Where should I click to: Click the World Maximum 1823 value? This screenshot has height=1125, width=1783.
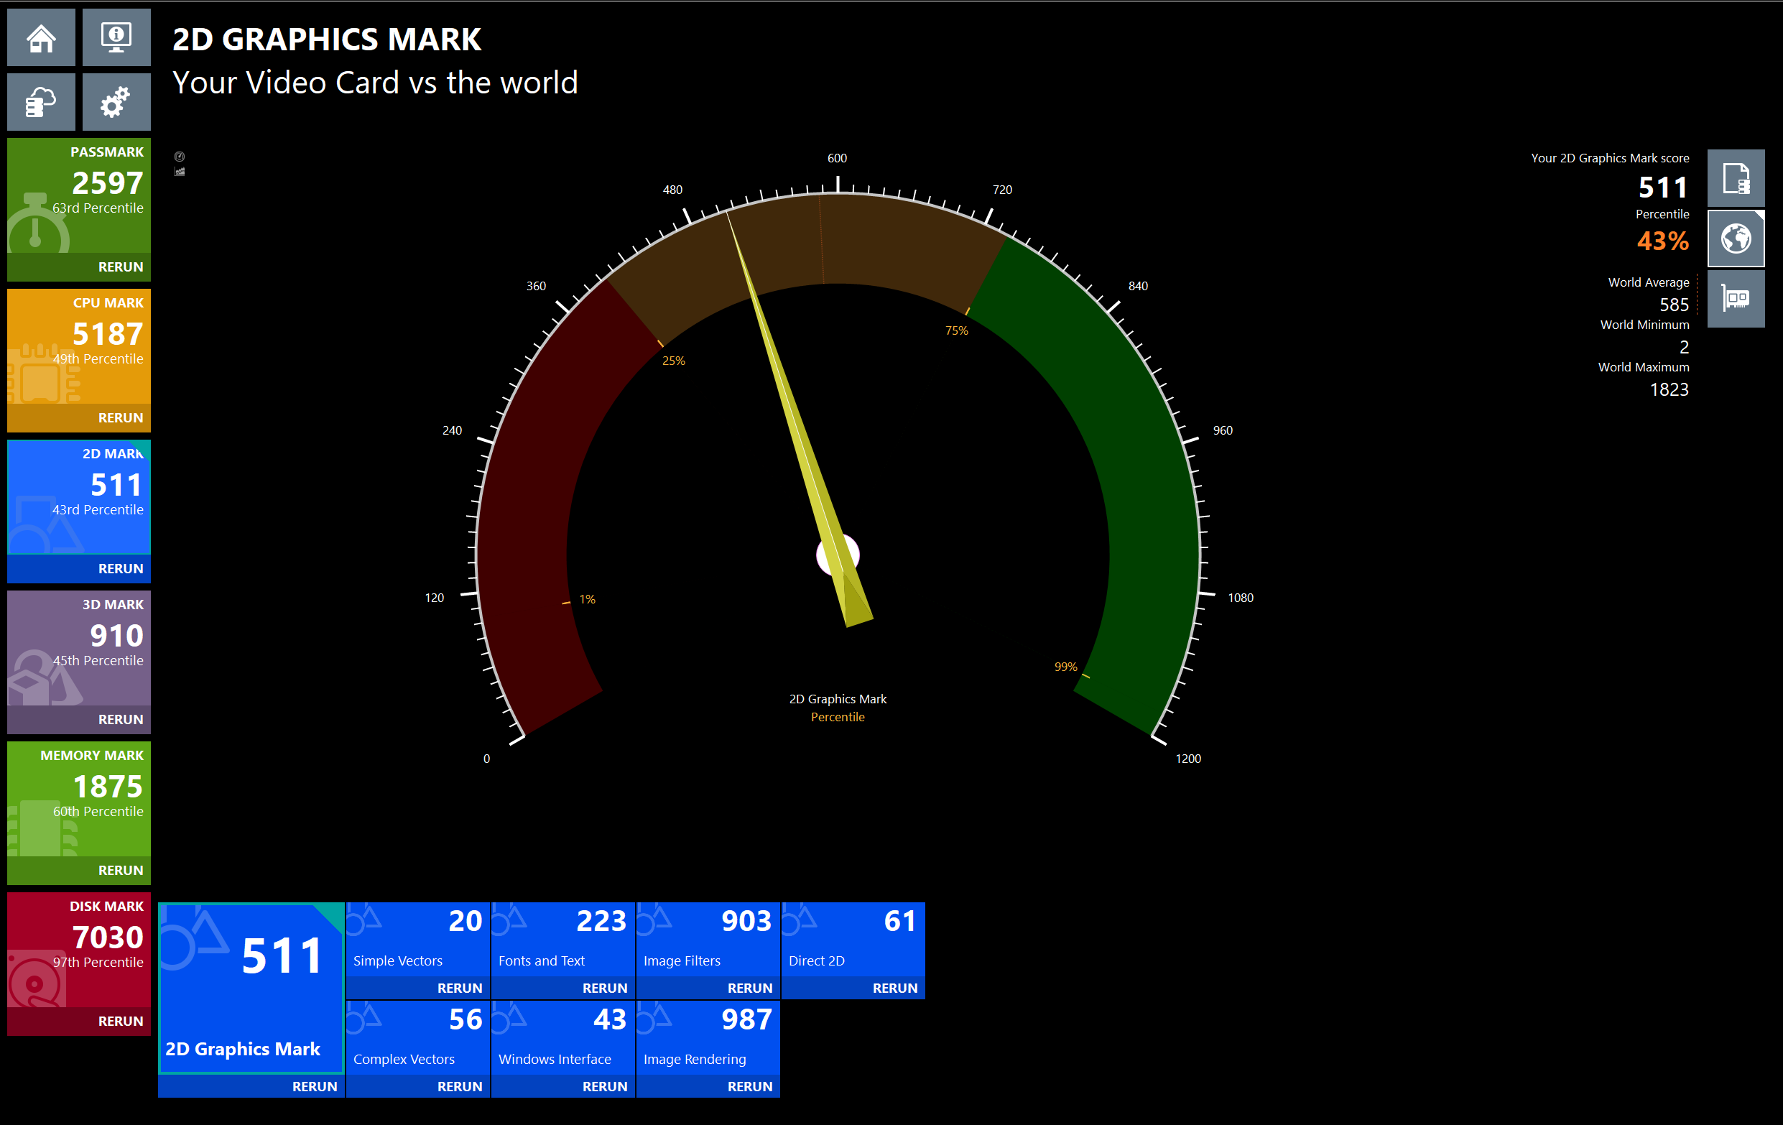(1669, 389)
